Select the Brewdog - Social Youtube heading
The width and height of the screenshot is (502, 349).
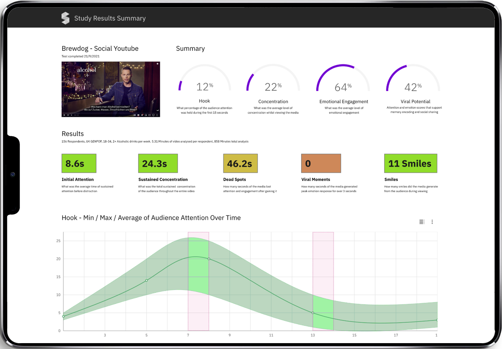point(100,49)
